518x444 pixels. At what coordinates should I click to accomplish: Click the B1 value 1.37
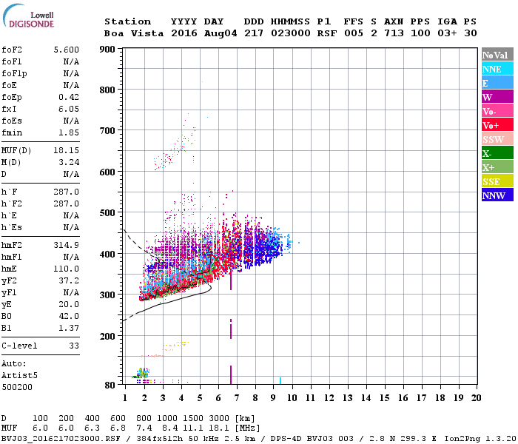tap(69, 328)
